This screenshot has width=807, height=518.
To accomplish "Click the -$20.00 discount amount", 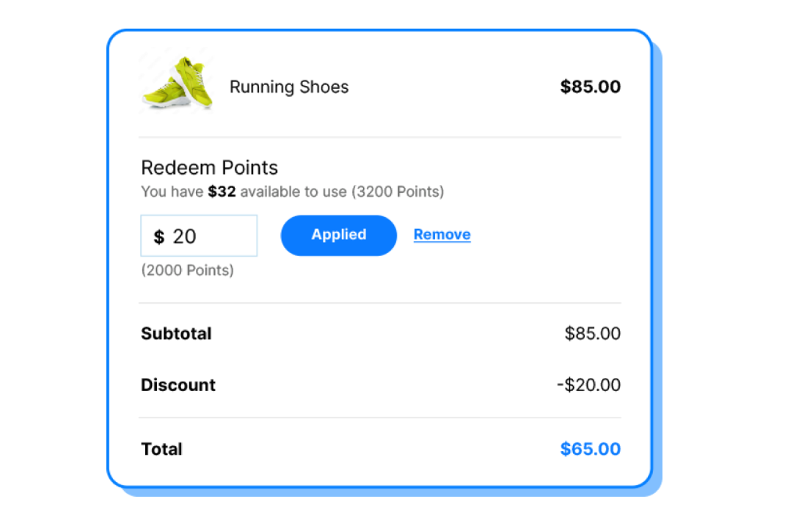I will (x=589, y=385).
